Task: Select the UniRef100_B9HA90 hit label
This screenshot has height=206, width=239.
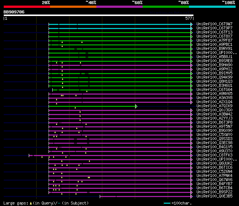Action: click(214, 65)
